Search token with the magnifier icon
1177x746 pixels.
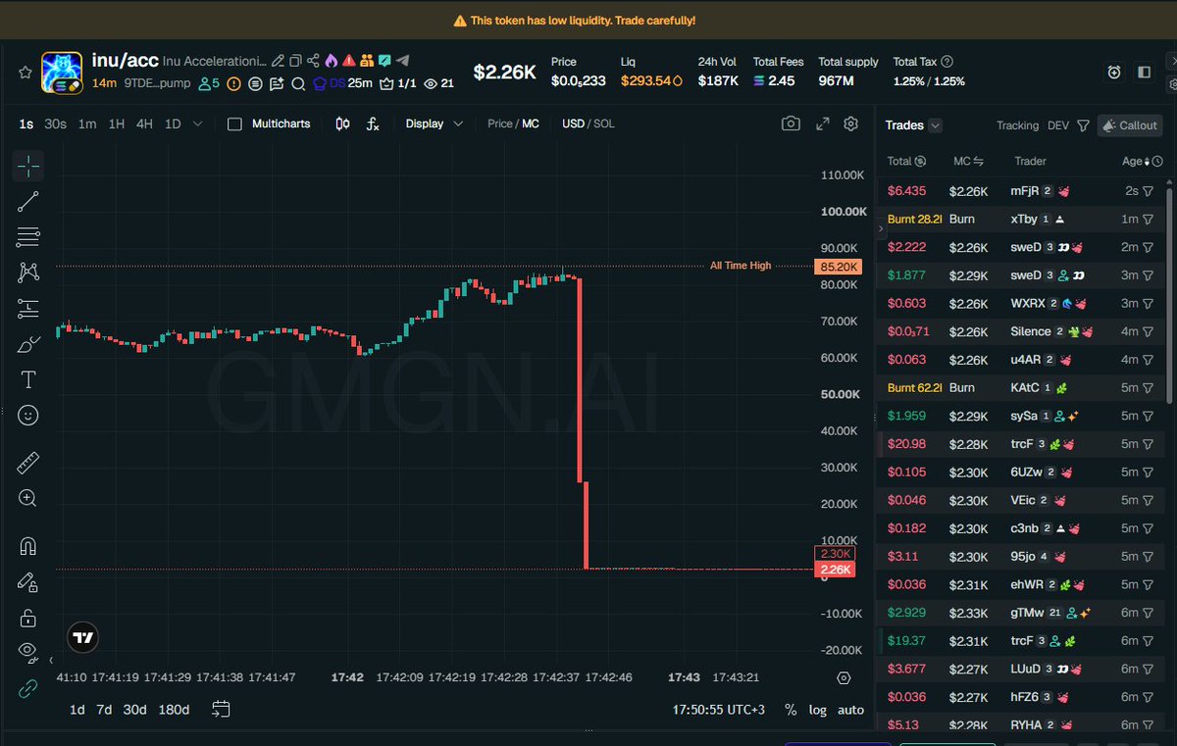(x=298, y=83)
